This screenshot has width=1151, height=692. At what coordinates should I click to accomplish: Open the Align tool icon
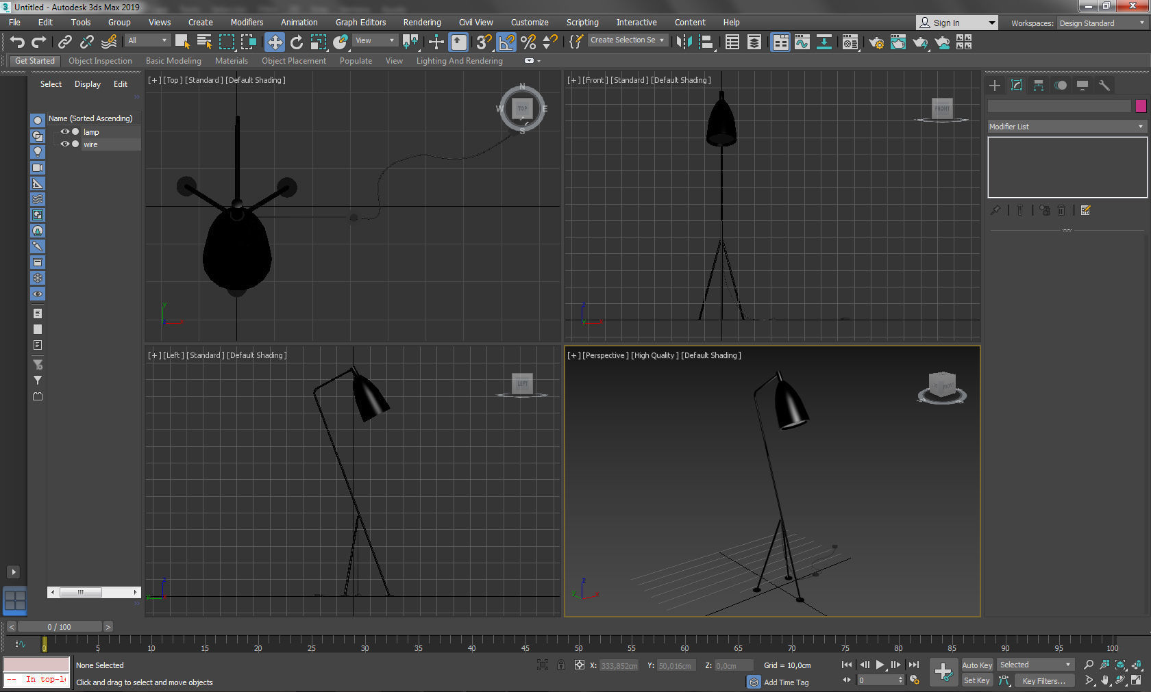[706, 42]
